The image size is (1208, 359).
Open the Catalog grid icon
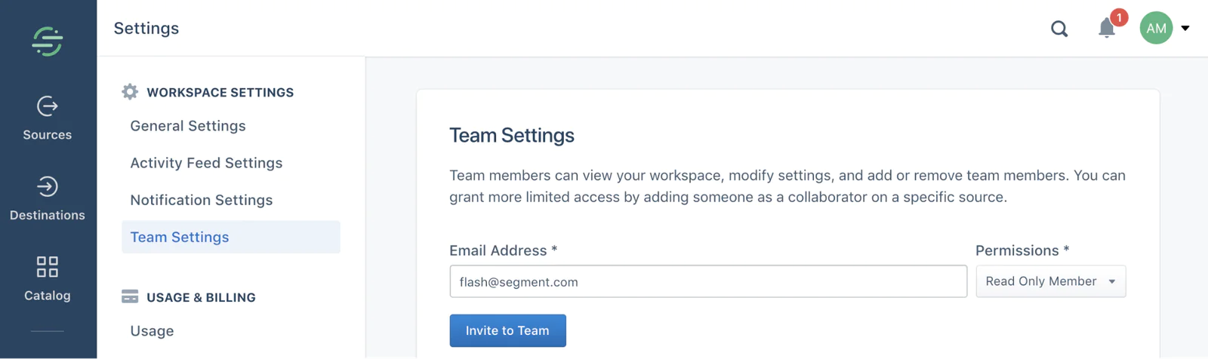[47, 267]
